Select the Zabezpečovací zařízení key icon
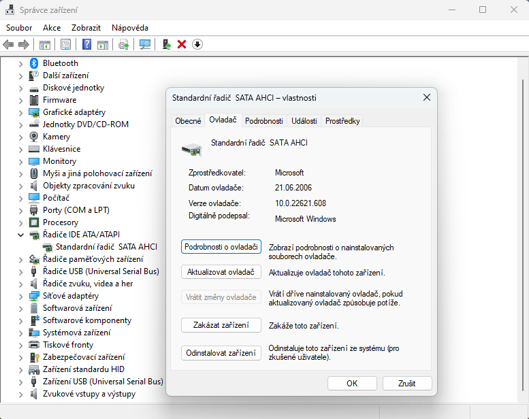The height and width of the screenshot is (419, 529). (35, 357)
